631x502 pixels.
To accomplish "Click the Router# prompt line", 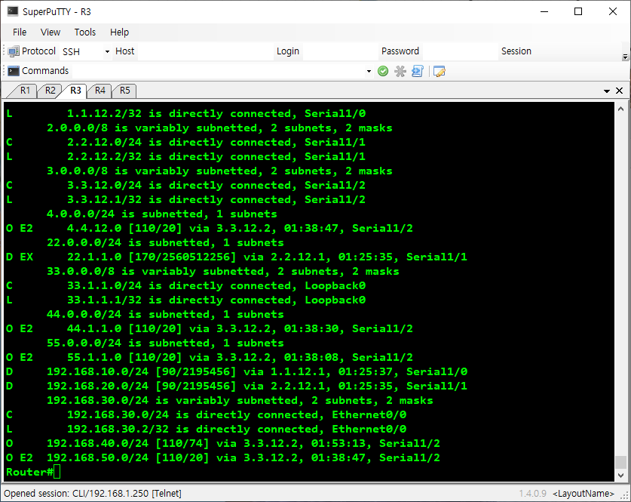I will 33,473.
